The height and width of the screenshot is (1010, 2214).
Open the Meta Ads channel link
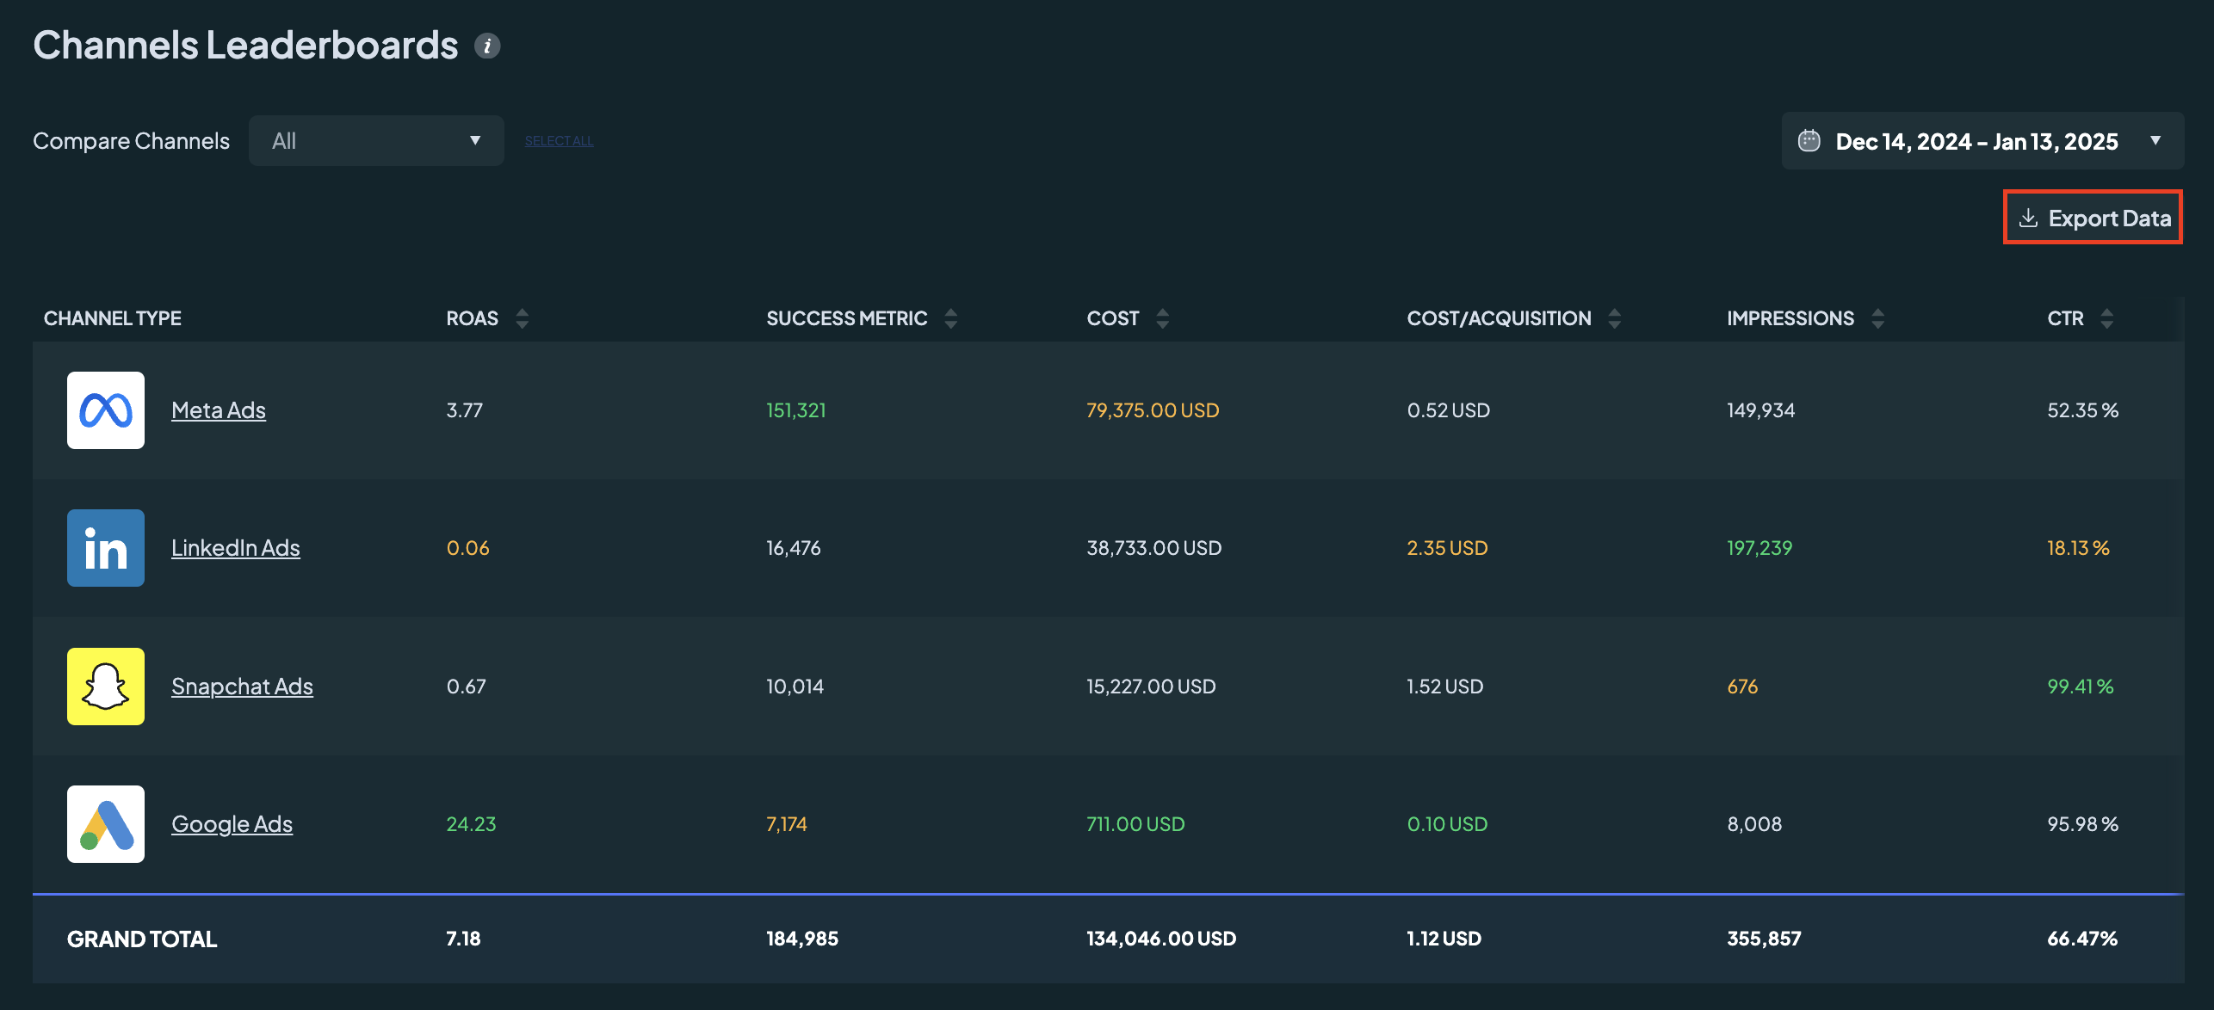(x=219, y=410)
